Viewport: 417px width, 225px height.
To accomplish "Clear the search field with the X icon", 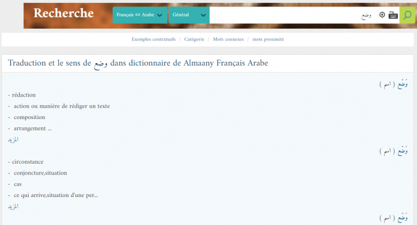I will (x=382, y=15).
